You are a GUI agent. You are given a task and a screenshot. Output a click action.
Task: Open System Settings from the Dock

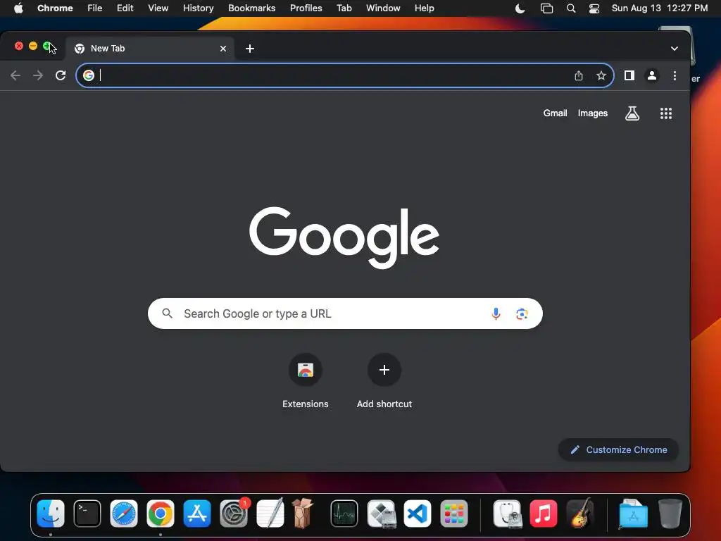point(234,514)
